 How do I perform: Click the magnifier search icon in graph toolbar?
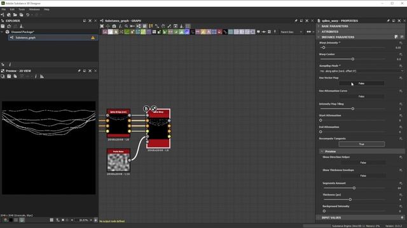tap(126, 26)
